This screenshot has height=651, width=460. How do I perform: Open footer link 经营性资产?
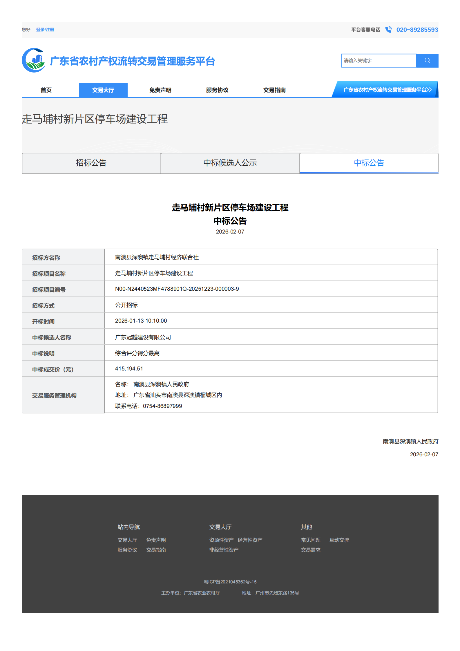click(x=250, y=540)
